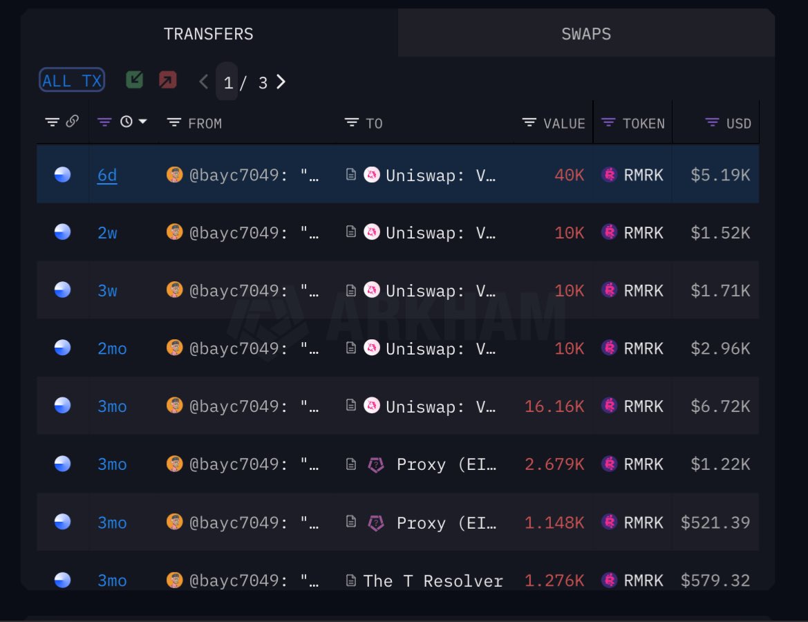Open the 3mo link in 16.16K row
Image resolution: width=808 pixels, height=622 pixels.
tap(112, 406)
